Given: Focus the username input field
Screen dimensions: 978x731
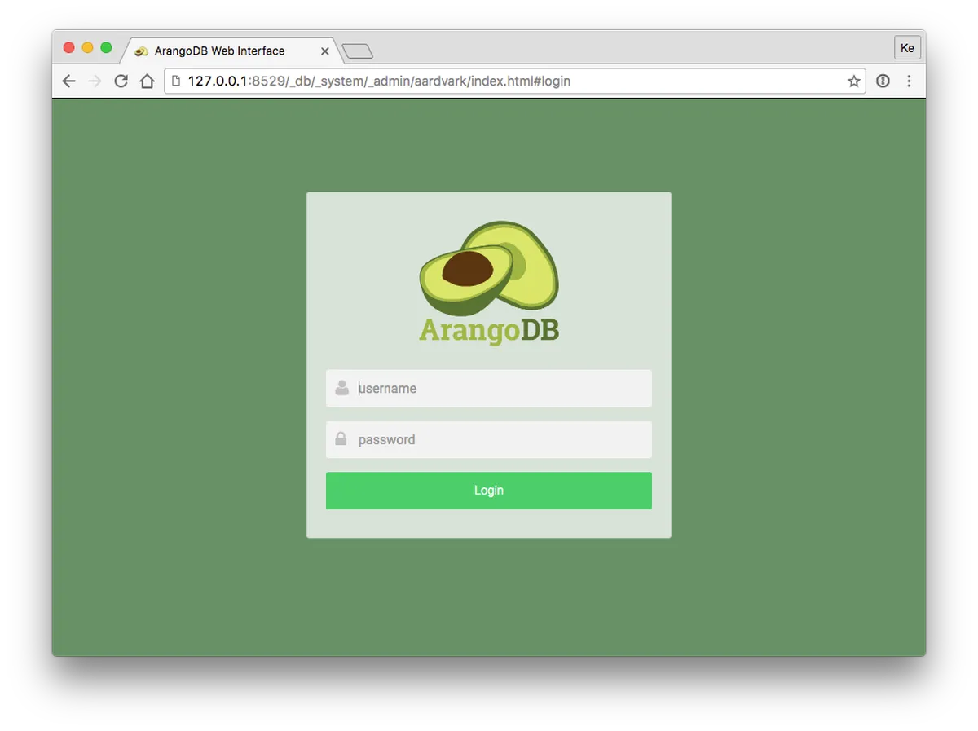Looking at the screenshot, I should click(x=489, y=389).
